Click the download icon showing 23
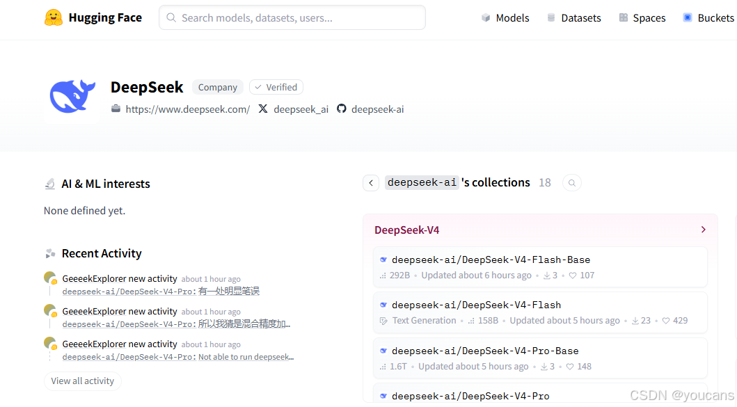This screenshot has height=407, width=737. point(635,321)
